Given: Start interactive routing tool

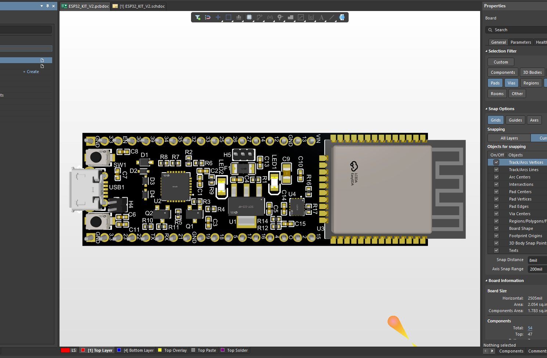Looking at the screenshot, I should point(260,17).
